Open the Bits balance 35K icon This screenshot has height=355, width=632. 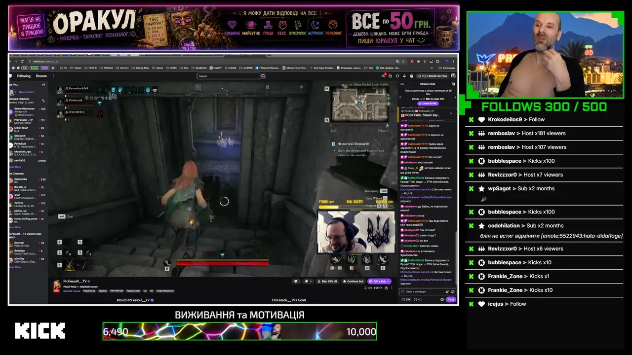(x=407, y=299)
